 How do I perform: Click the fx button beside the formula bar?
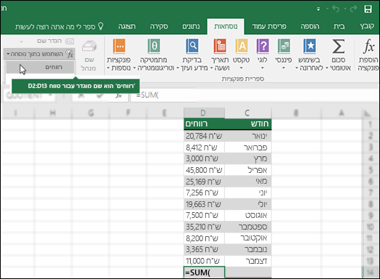coord(119,95)
